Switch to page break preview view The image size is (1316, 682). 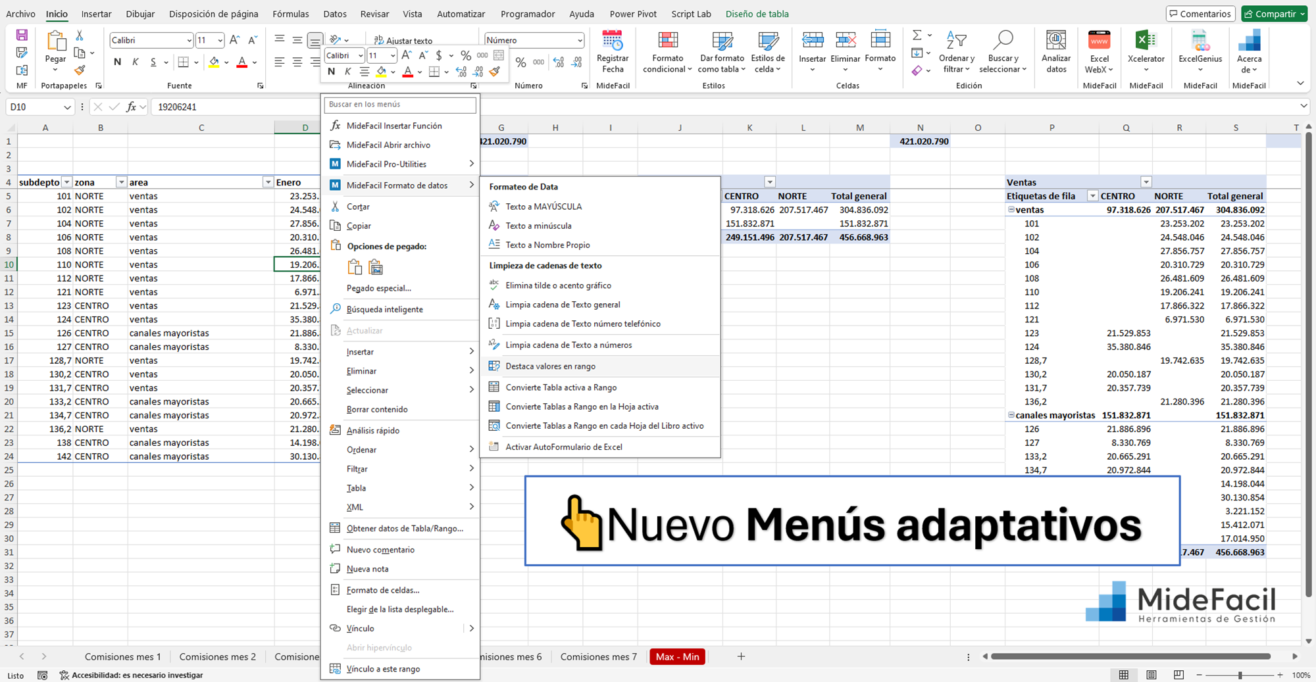click(1178, 675)
